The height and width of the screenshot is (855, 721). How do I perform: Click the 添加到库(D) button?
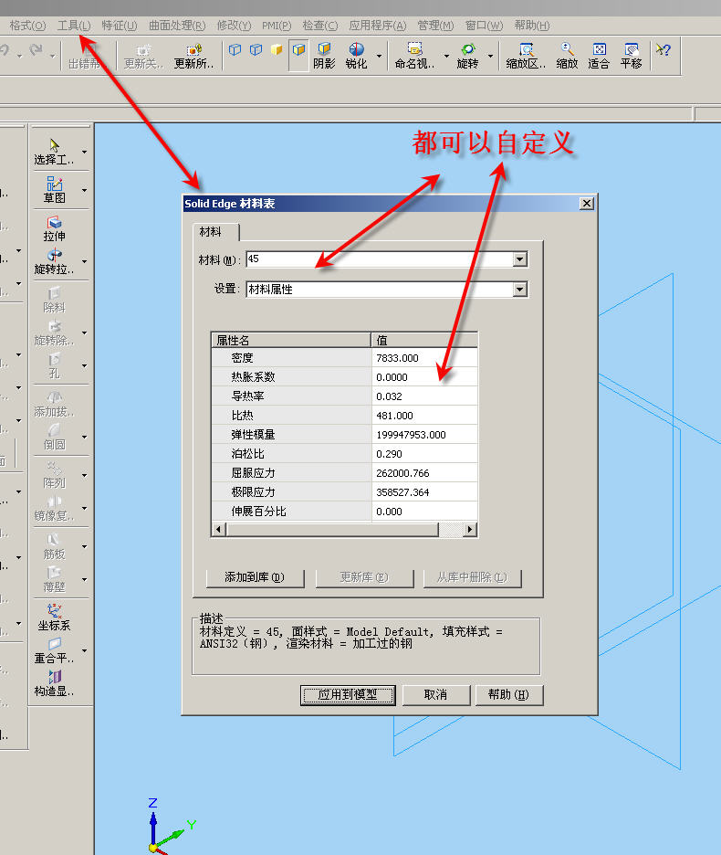255,577
